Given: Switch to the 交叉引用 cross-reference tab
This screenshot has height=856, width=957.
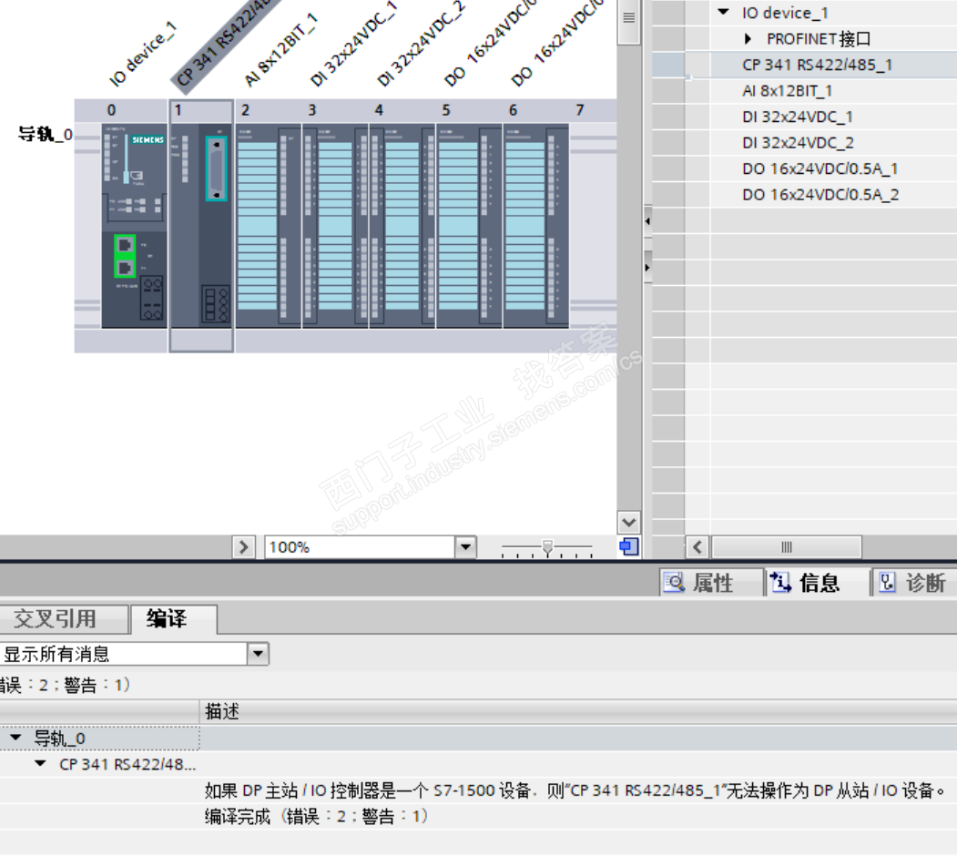Looking at the screenshot, I should click(x=64, y=619).
